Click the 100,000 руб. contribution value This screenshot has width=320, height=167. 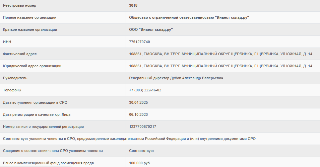140,163
